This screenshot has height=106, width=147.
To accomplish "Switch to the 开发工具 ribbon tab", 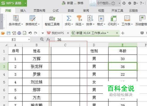I will [117, 11].
